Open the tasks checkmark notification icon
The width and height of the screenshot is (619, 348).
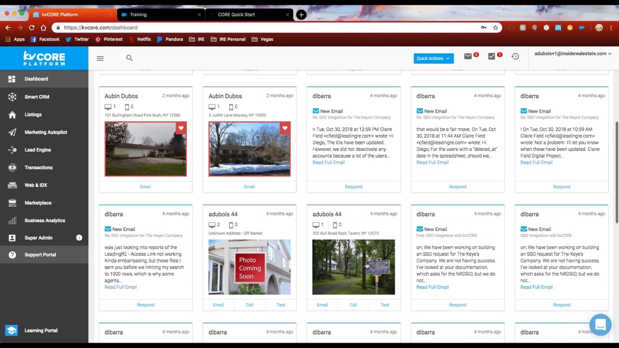(x=491, y=57)
